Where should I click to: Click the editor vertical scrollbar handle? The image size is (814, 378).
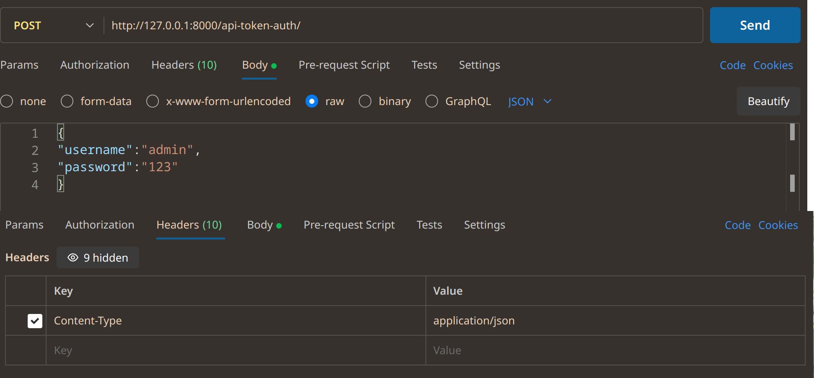pos(792,132)
